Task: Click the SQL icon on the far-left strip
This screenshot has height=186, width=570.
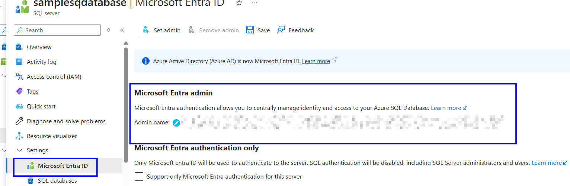Action: (4, 47)
